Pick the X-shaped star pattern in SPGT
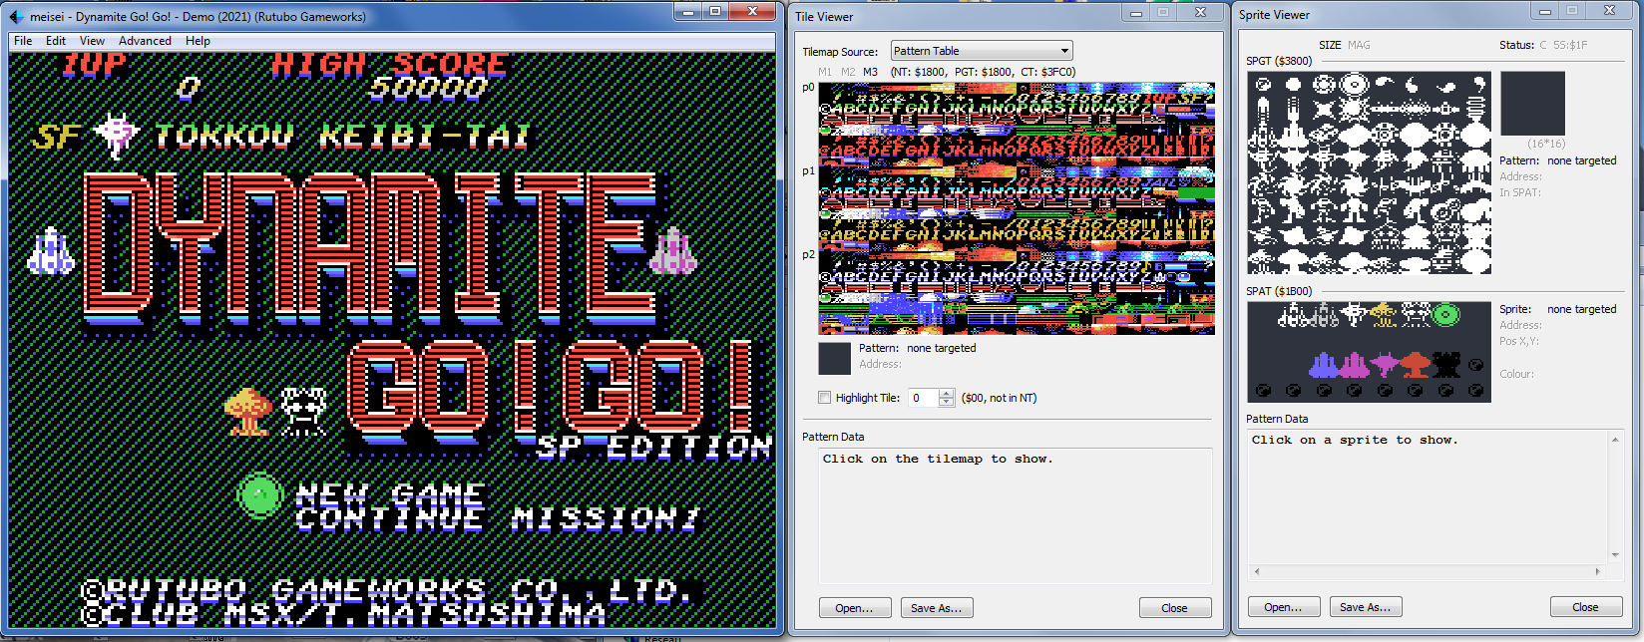Screen dimensions: 1644x642 point(1325,110)
